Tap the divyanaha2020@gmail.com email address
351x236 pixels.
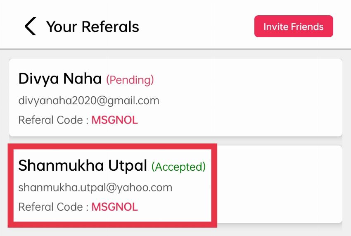click(x=89, y=100)
